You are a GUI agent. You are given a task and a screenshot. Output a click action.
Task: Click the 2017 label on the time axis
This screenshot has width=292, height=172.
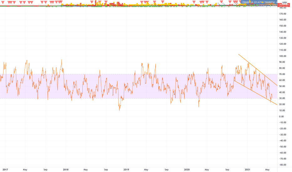click(x=5, y=169)
